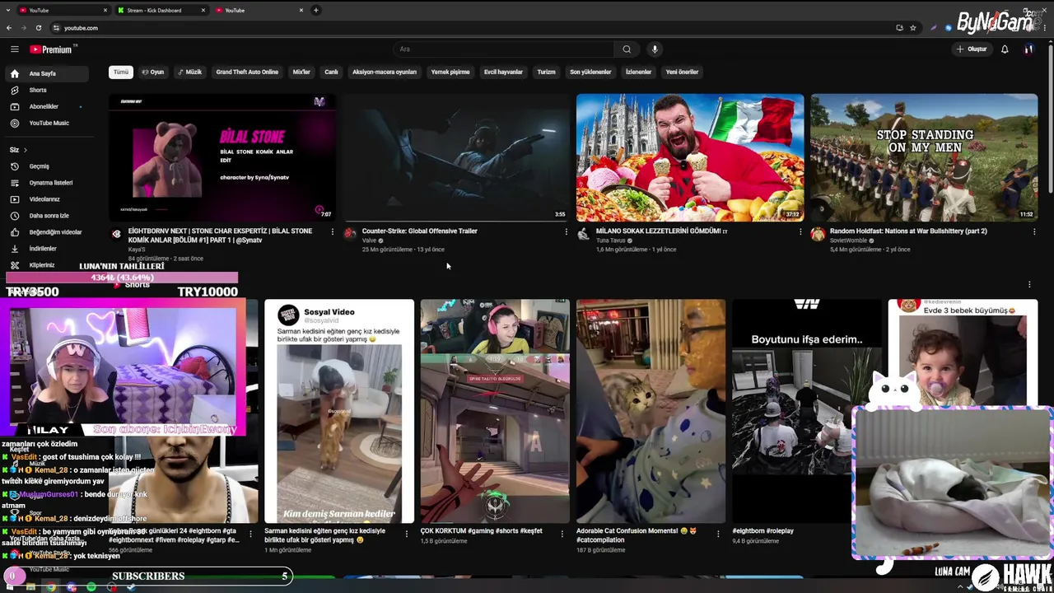Screen dimensions: 1054x593
Task: Open options menu for Random Holdfast video
Action: click(1034, 232)
